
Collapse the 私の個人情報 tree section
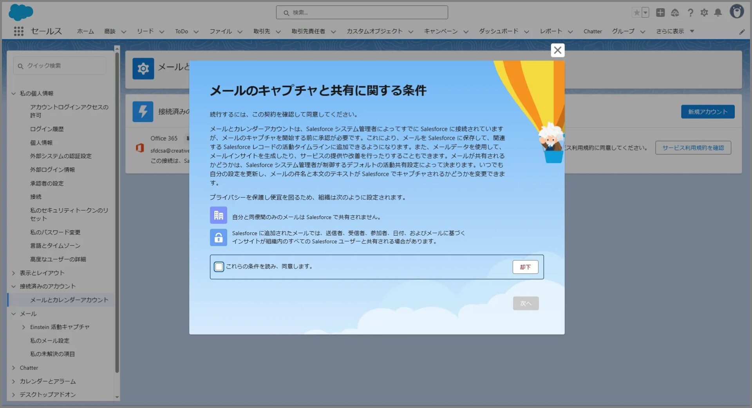click(13, 93)
